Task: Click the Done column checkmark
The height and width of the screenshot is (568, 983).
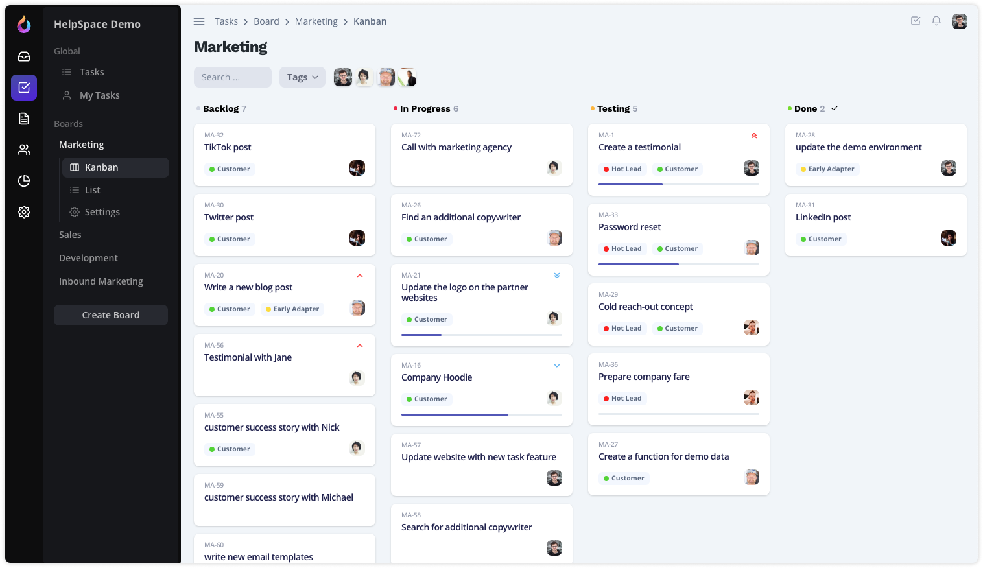Action: click(x=835, y=108)
